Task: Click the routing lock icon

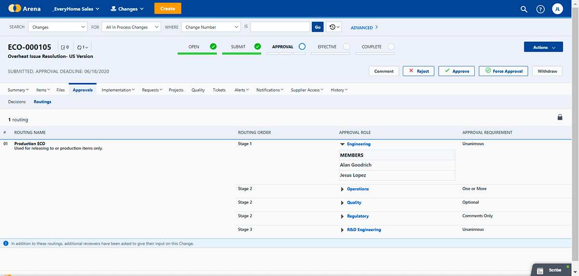Action: pos(560,117)
